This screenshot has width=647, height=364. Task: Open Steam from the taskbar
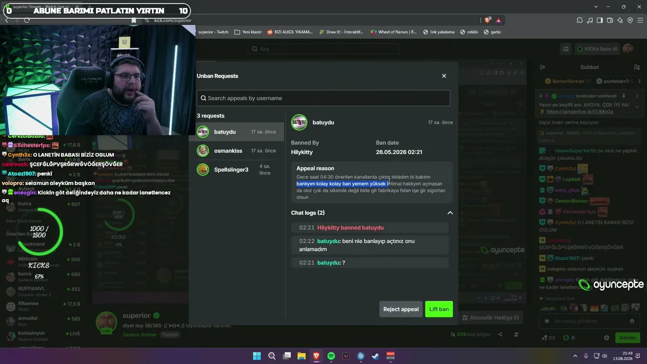[376, 356]
